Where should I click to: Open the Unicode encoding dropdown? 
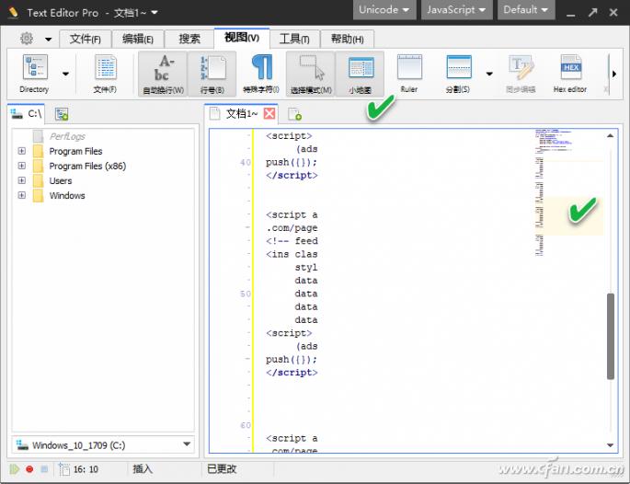(384, 10)
